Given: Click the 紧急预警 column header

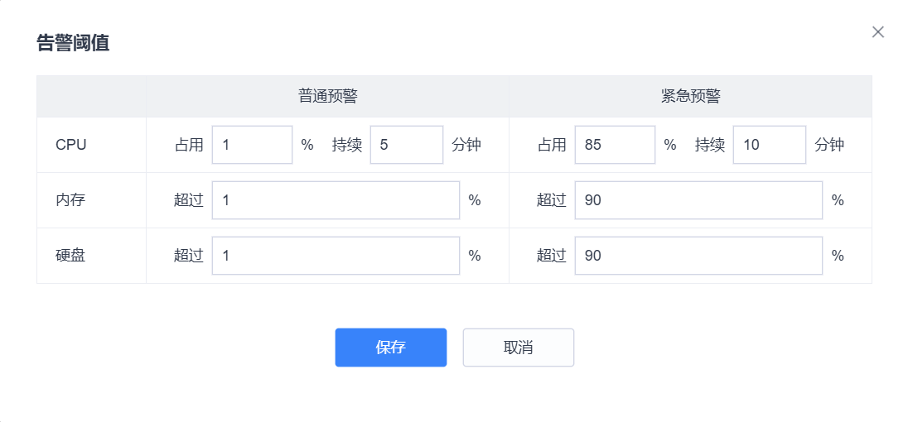Looking at the screenshot, I should [690, 97].
